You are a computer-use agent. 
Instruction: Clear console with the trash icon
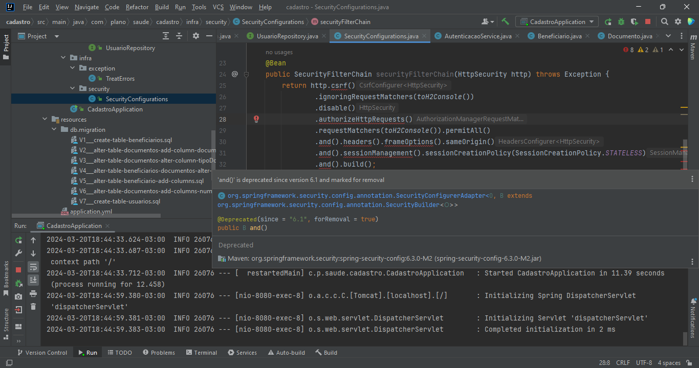pos(33,307)
